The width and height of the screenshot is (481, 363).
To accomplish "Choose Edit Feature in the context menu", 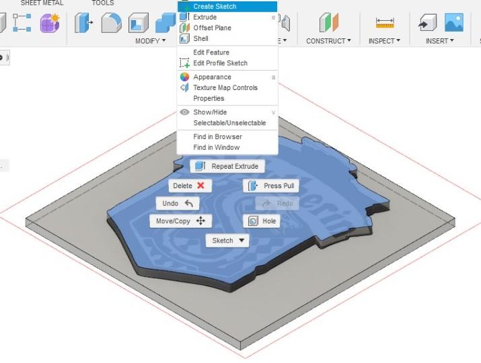I will click(x=227, y=52).
